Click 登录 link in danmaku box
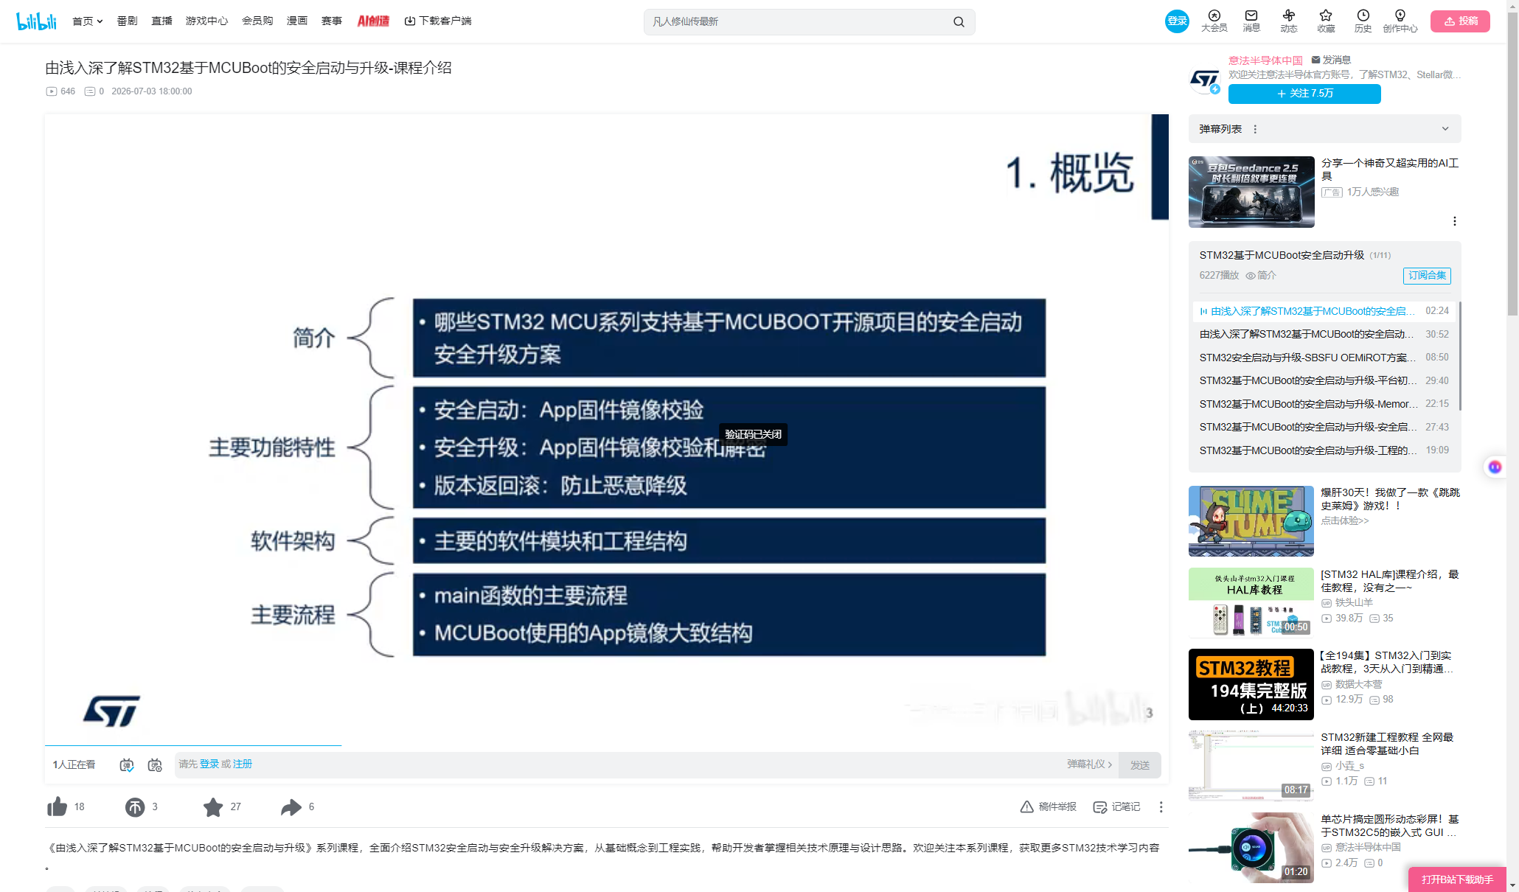The image size is (1519, 892). pyautogui.click(x=209, y=764)
